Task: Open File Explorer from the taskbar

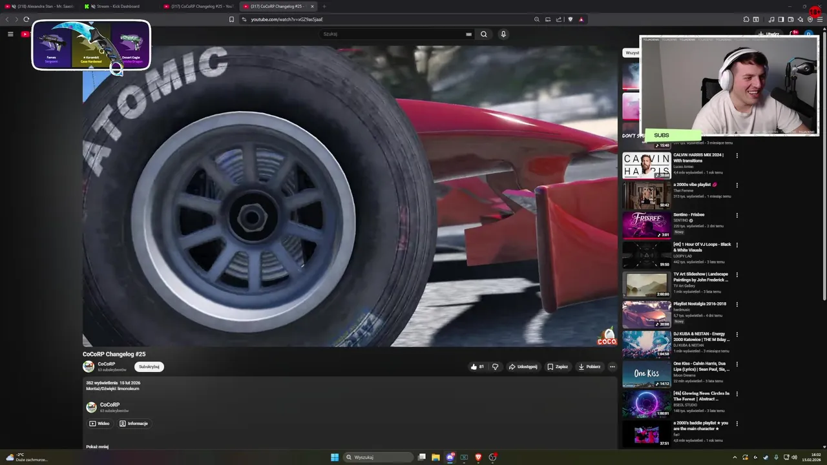Action: pos(436,457)
